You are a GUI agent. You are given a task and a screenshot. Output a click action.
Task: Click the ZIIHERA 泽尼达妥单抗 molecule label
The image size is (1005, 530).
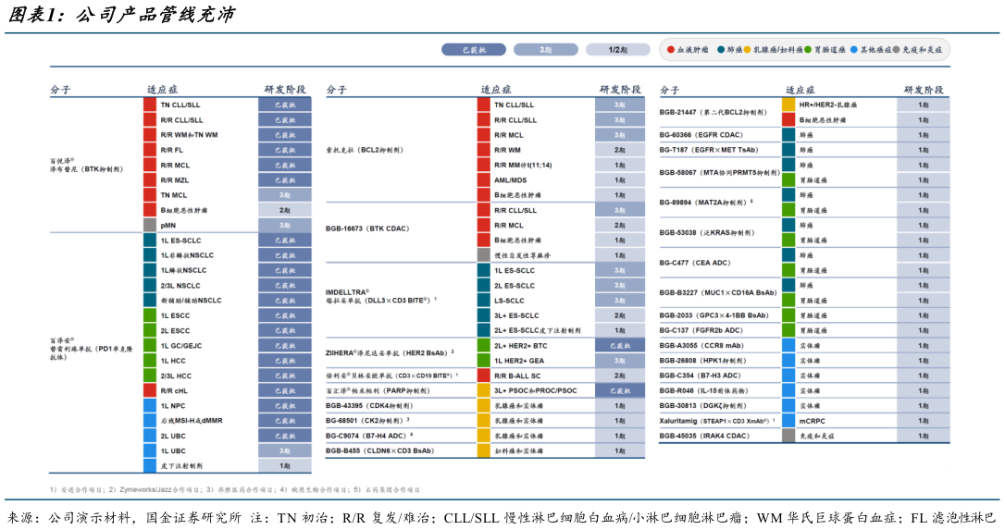[x=390, y=352]
